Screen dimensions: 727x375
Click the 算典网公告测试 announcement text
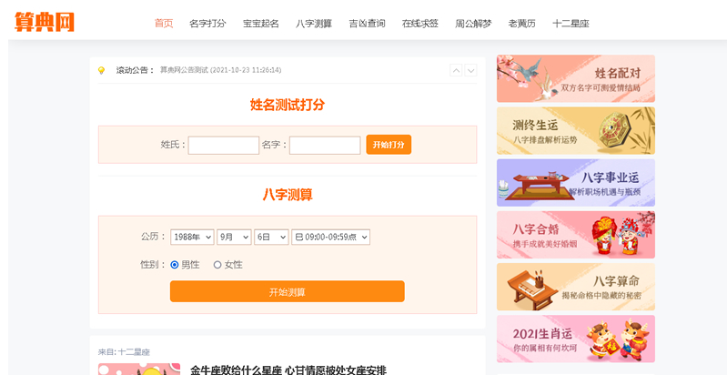(221, 70)
